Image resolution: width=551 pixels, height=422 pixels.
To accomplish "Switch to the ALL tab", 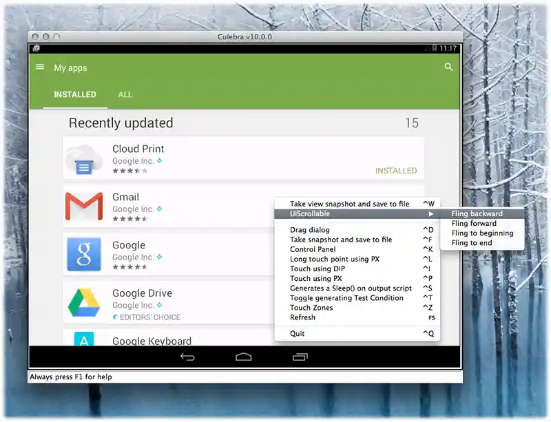I will (125, 94).
